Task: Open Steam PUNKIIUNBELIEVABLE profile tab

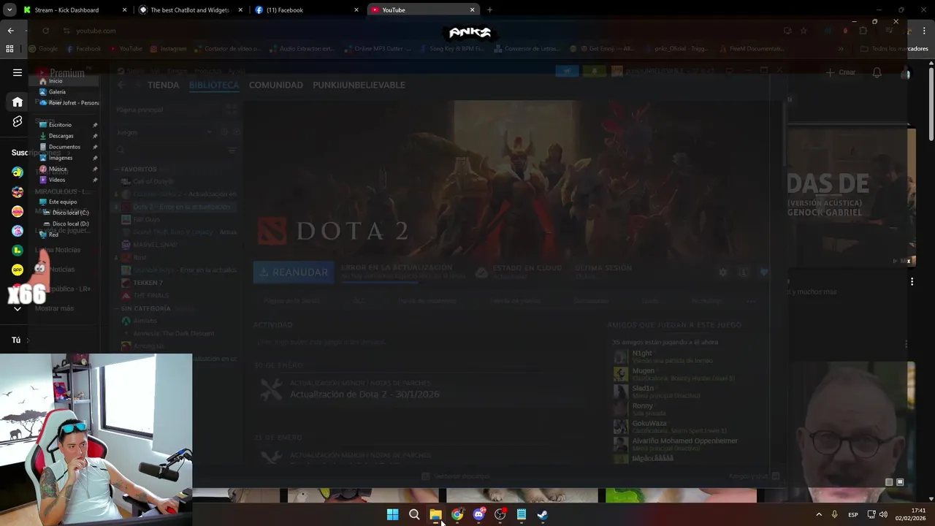Action: 359,85
